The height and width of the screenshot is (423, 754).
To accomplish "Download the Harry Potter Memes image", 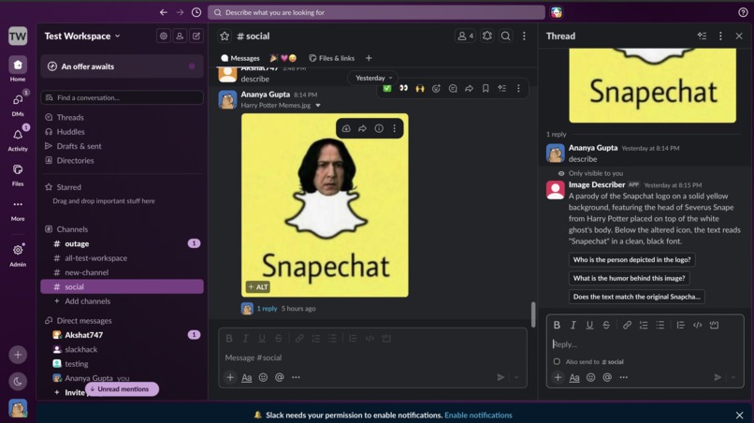I will click(x=346, y=128).
